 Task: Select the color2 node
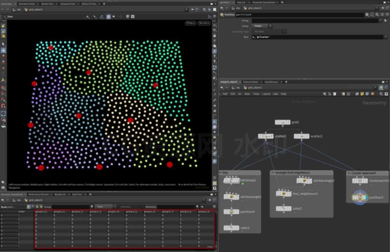point(284,208)
